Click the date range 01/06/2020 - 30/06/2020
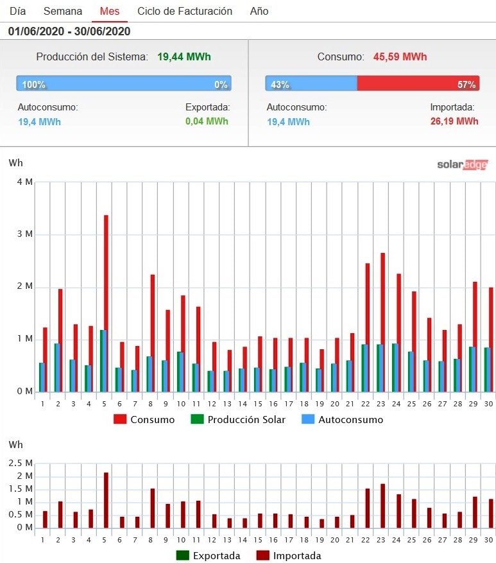The width and height of the screenshot is (496, 563). pyautogui.click(x=69, y=31)
